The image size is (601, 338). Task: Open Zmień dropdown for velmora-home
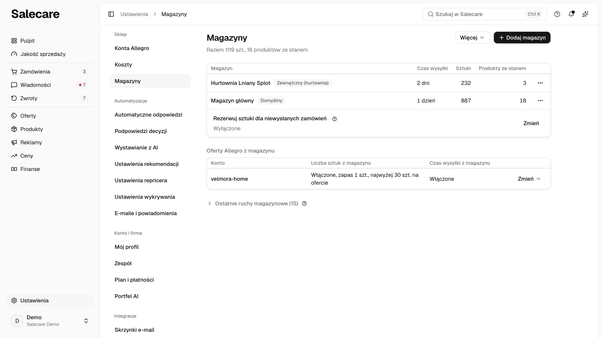pyautogui.click(x=529, y=179)
